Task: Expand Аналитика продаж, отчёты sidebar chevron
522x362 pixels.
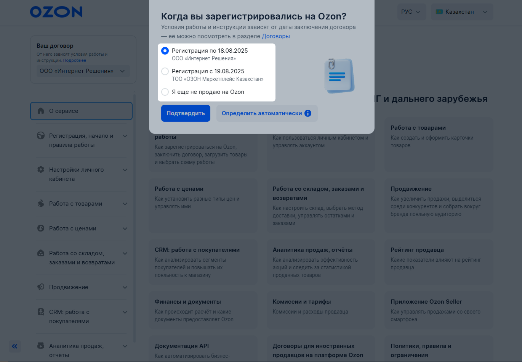Action: point(125,346)
